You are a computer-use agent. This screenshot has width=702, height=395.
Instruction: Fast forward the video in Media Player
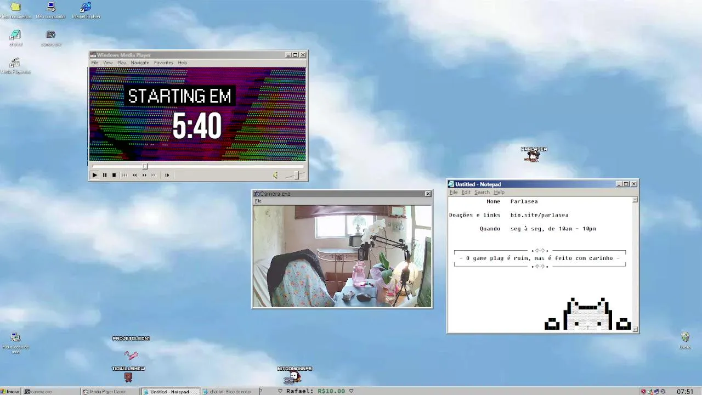click(144, 175)
